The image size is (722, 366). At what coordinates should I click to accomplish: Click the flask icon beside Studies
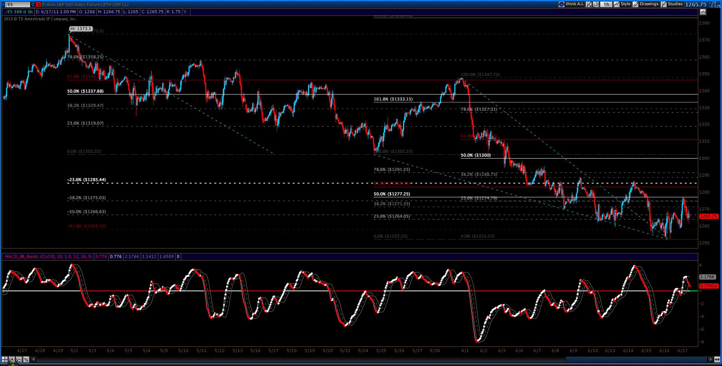point(664,4)
